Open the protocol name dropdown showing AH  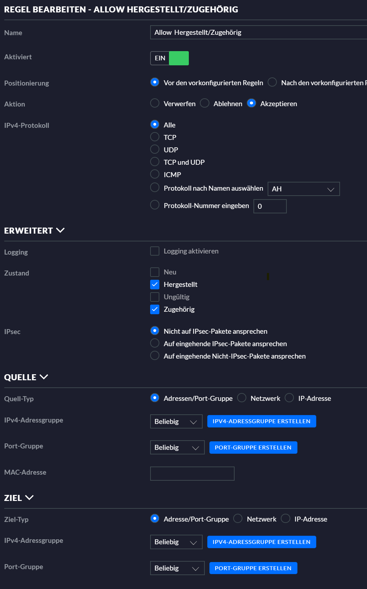coord(303,189)
